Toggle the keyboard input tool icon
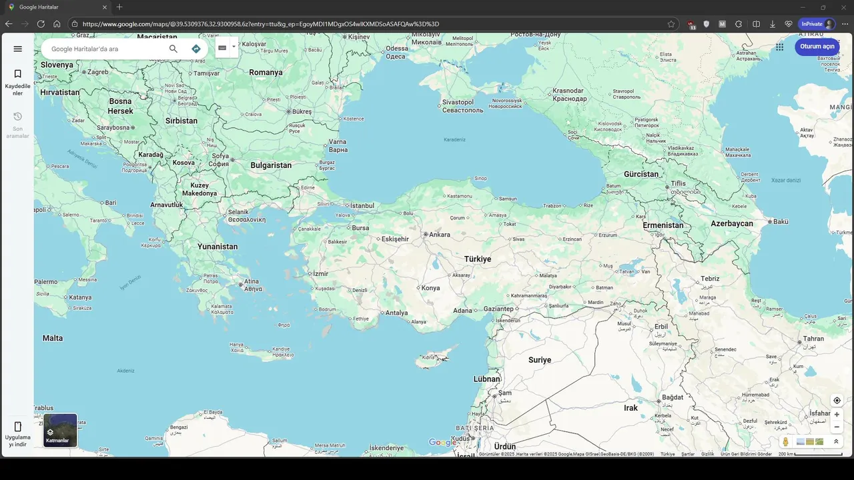Screen dimensions: 854x480 pos(222,48)
